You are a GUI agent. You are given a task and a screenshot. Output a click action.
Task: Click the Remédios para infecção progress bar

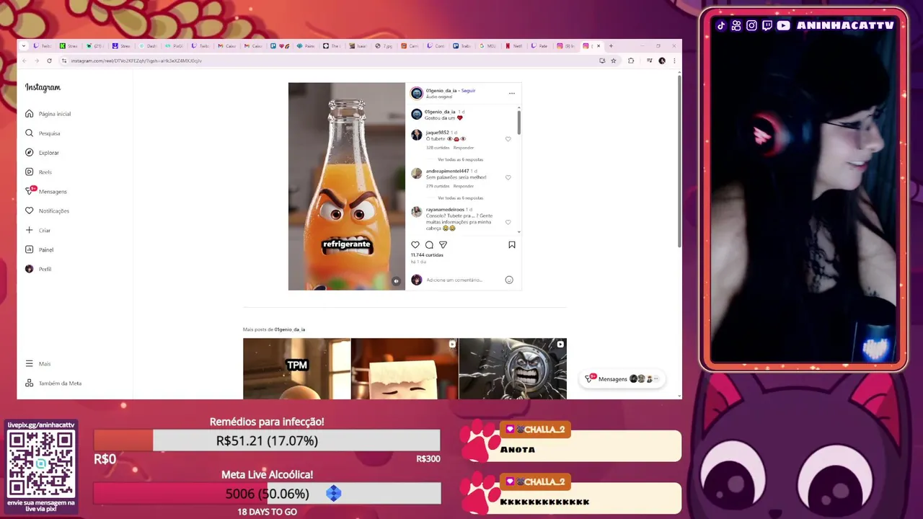267,440
